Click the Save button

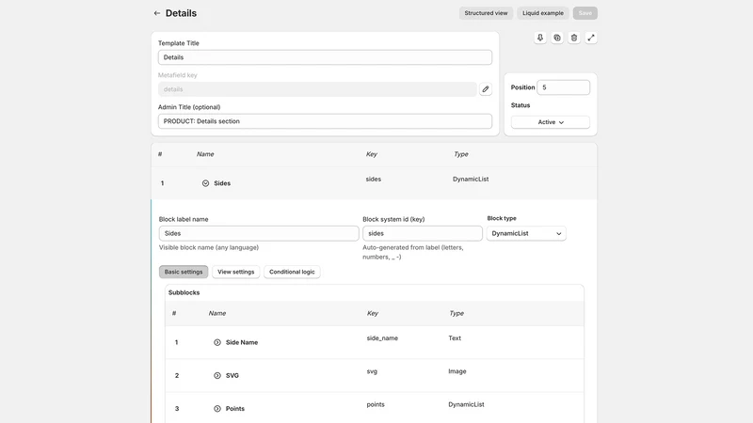585,13
